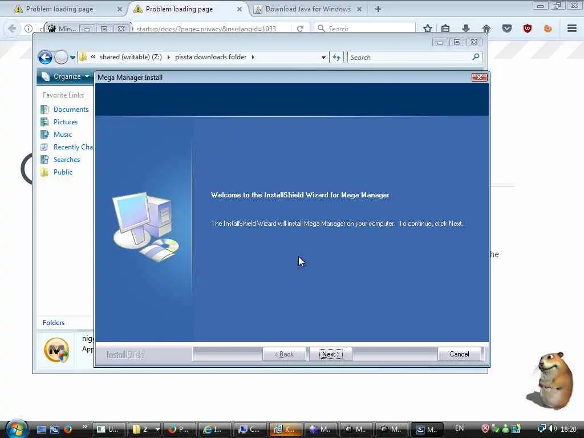Click 'shared (writable) (Z:)' breadcrumb
This screenshot has height=438, width=584.
click(131, 57)
